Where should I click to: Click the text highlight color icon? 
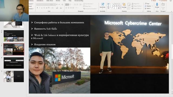point(57,8)
